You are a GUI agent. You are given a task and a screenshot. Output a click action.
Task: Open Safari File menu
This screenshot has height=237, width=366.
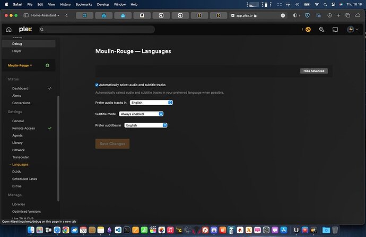[30, 4]
